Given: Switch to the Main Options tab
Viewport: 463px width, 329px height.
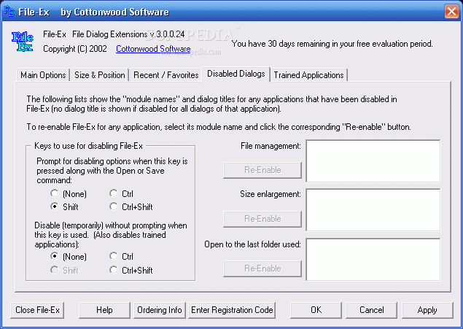Looking at the screenshot, I should pyautogui.click(x=43, y=75).
